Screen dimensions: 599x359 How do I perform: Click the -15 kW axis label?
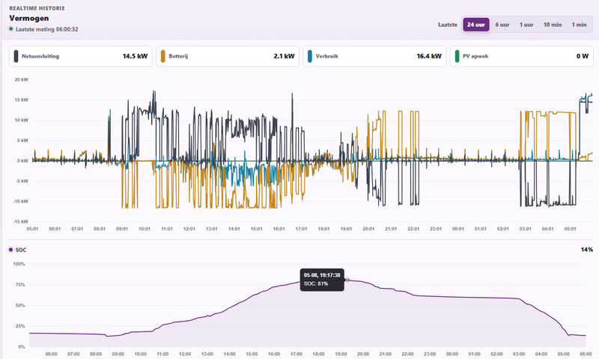pyautogui.click(x=21, y=221)
